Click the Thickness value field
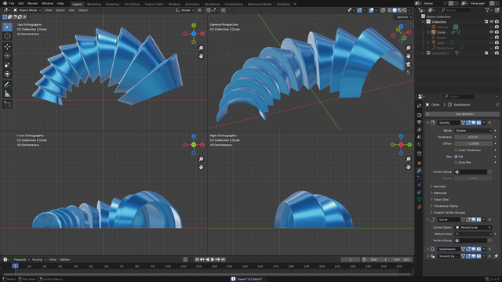This screenshot has height=282, width=502. point(473,137)
